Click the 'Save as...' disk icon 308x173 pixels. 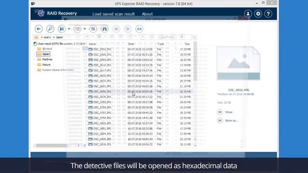(x=220, y=121)
